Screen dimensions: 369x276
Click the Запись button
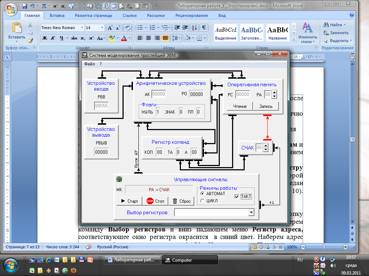click(x=266, y=106)
